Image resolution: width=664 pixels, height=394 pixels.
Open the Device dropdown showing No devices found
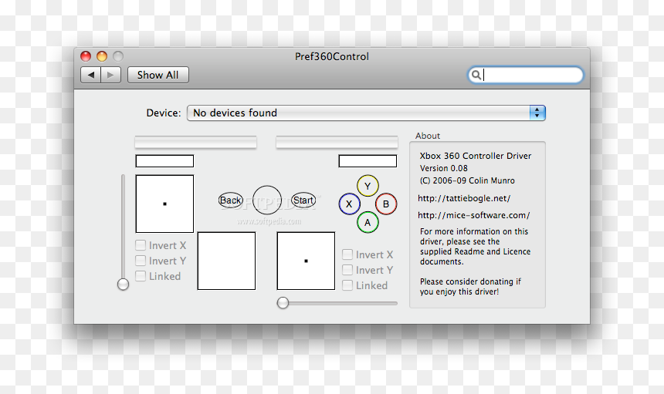pyautogui.click(x=366, y=113)
